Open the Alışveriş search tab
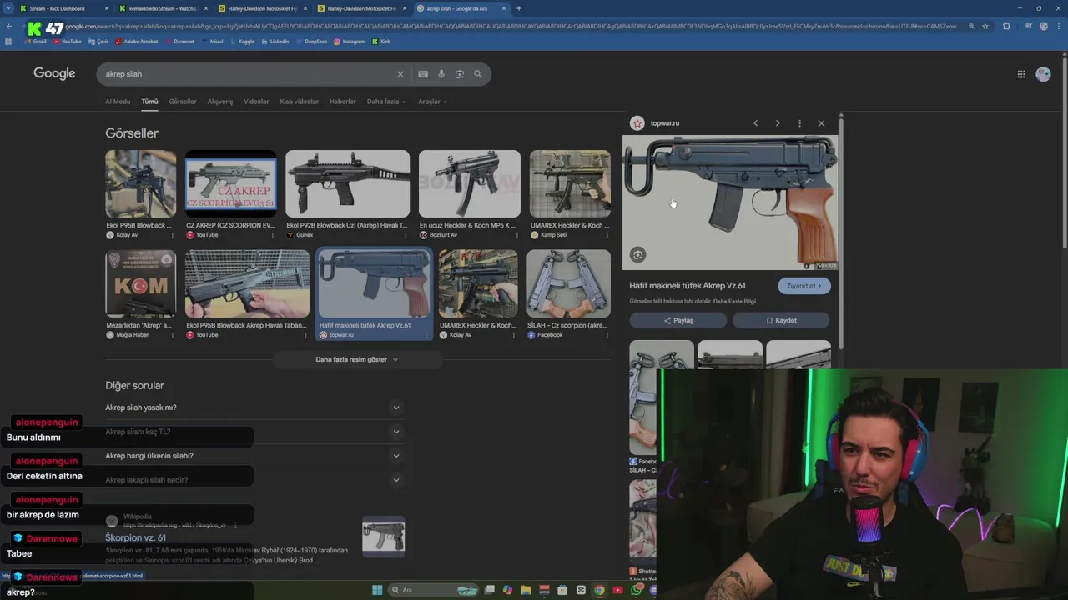 [220, 102]
